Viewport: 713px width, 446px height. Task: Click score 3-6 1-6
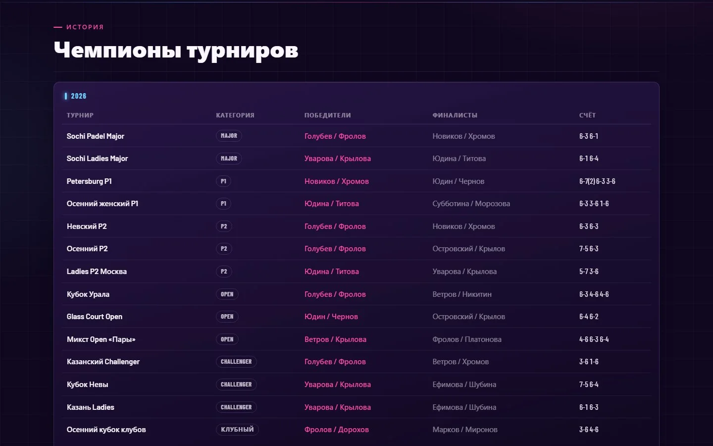coord(589,362)
